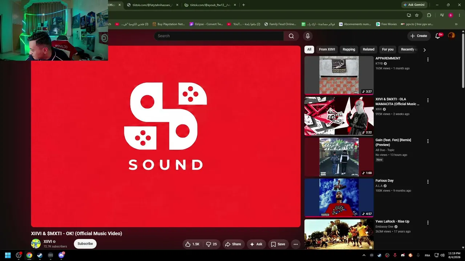465x261 pixels.
Task: Click the Ask Gemini button
Action: pyautogui.click(x=414, y=5)
